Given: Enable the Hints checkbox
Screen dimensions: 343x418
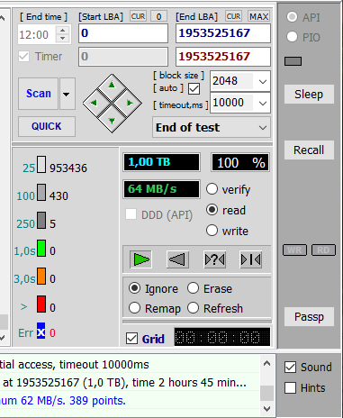Looking at the screenshot, I should pos(290,387).
